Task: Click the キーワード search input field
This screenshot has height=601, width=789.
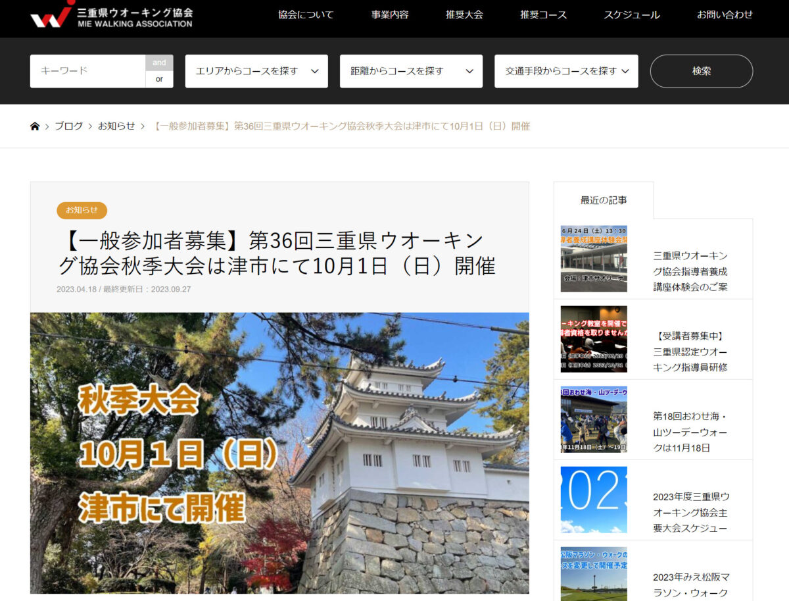Action: [87, 71]
